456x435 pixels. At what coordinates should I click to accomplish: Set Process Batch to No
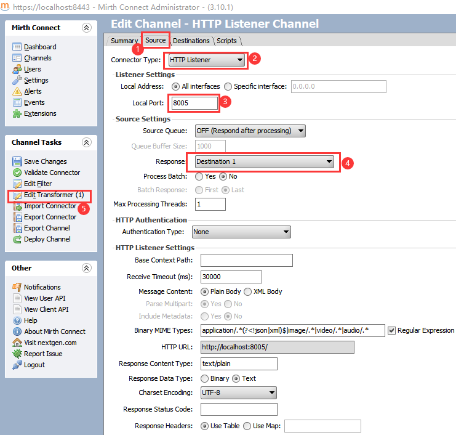(223, 176)
